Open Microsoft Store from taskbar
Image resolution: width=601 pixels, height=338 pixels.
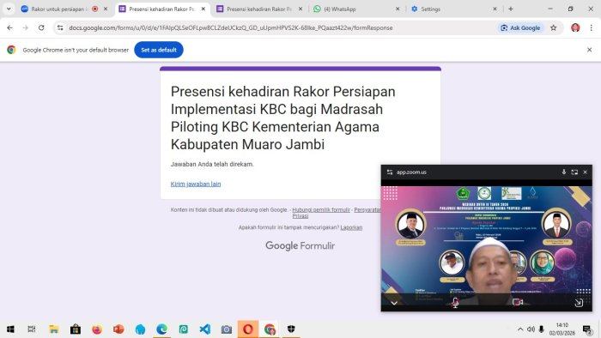[76, 329]
